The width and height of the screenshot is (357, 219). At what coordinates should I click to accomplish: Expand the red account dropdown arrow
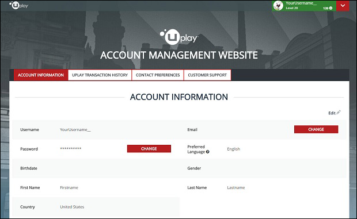[x=343, y=6]
